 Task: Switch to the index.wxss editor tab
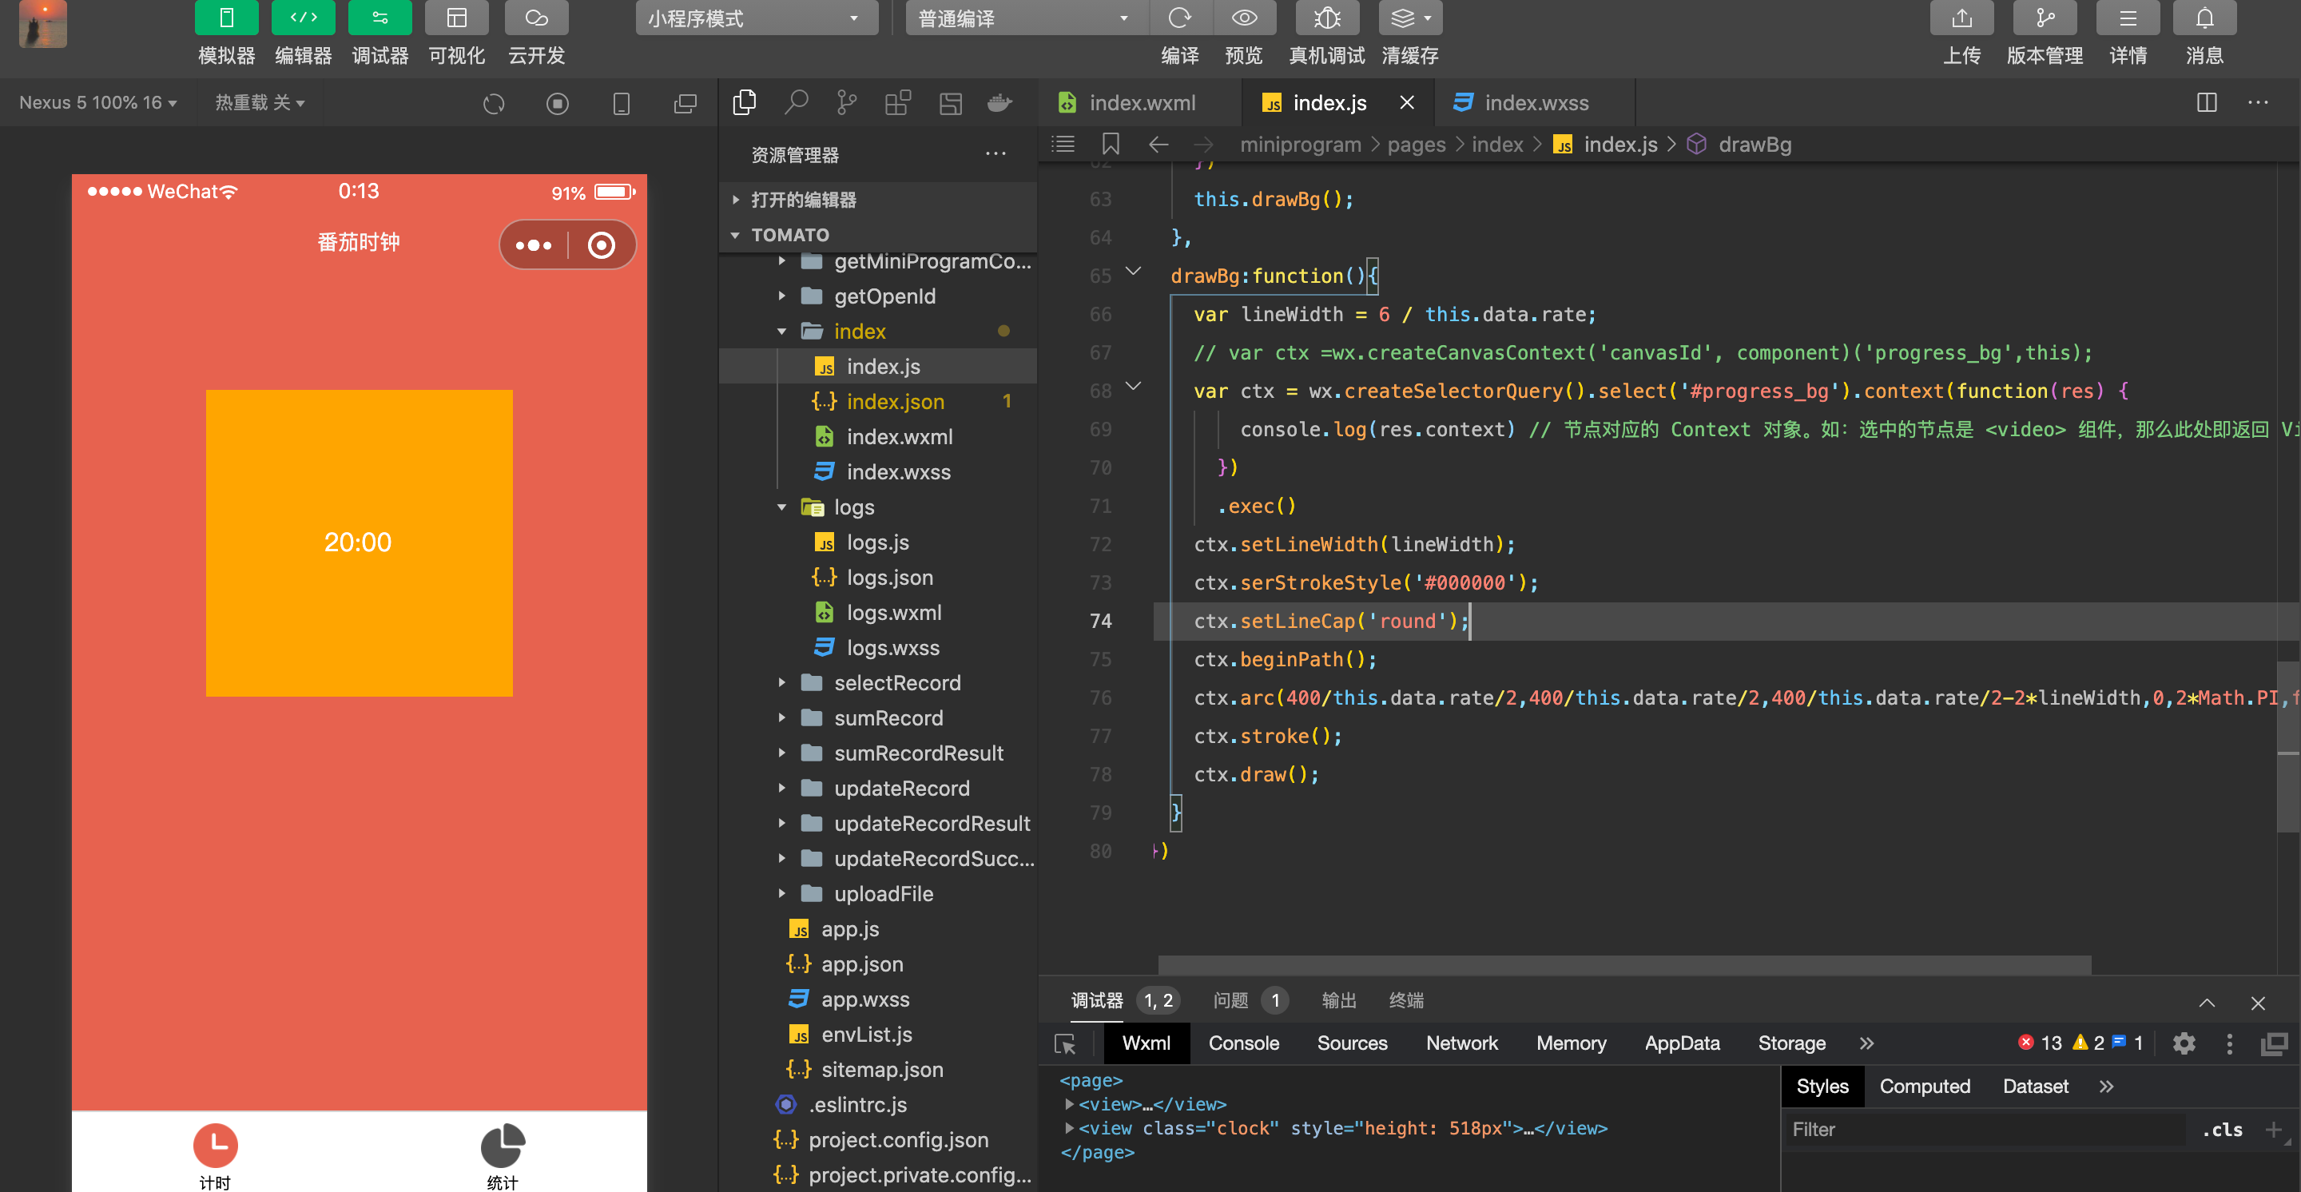click(1535, 103)
